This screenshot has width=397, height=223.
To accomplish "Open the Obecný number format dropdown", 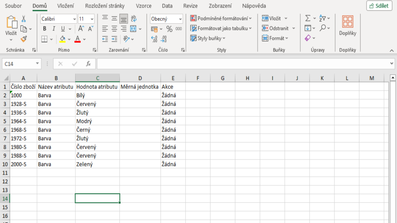I will [x=180, y=19].
